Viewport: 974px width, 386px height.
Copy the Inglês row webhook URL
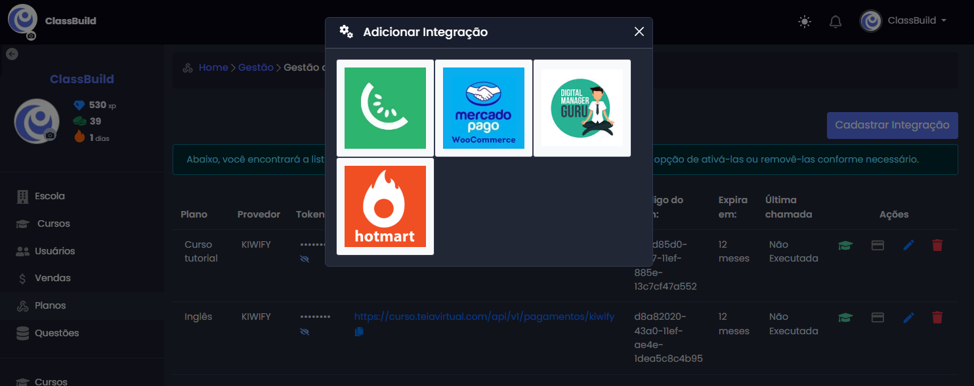point(359,332)
